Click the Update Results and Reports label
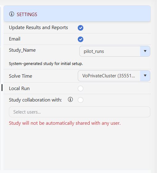 (38, 28)
